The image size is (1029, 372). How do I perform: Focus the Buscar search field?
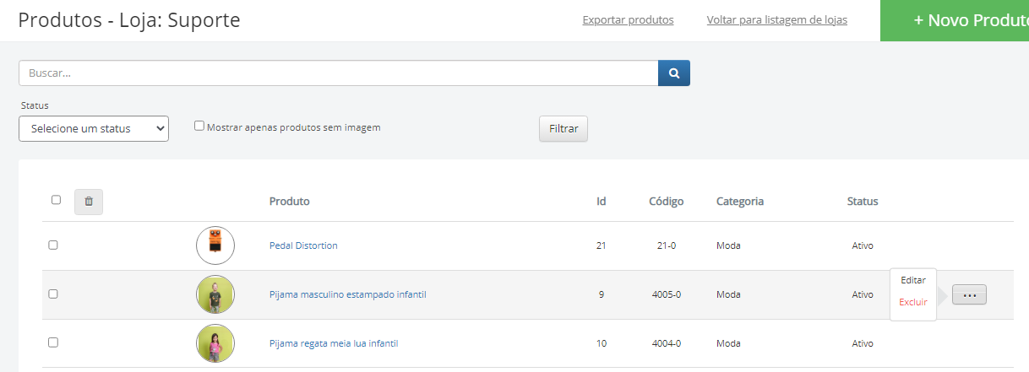point(338,73)
